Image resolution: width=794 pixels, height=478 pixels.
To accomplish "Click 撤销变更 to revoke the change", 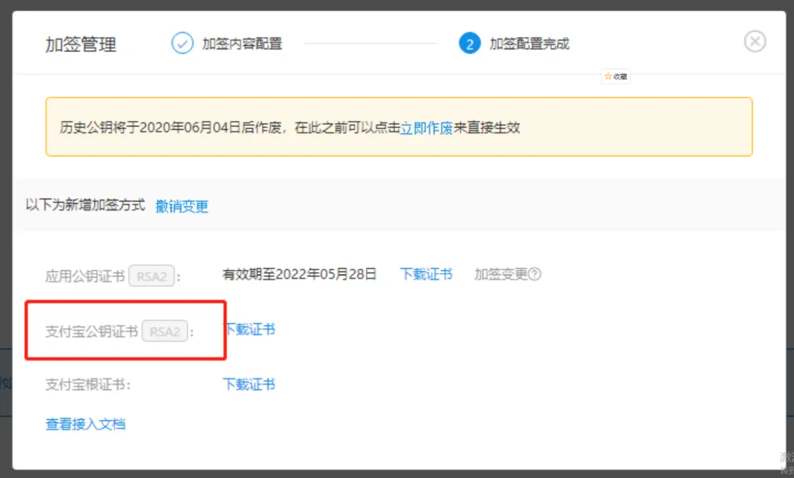I will click(181, 206).
